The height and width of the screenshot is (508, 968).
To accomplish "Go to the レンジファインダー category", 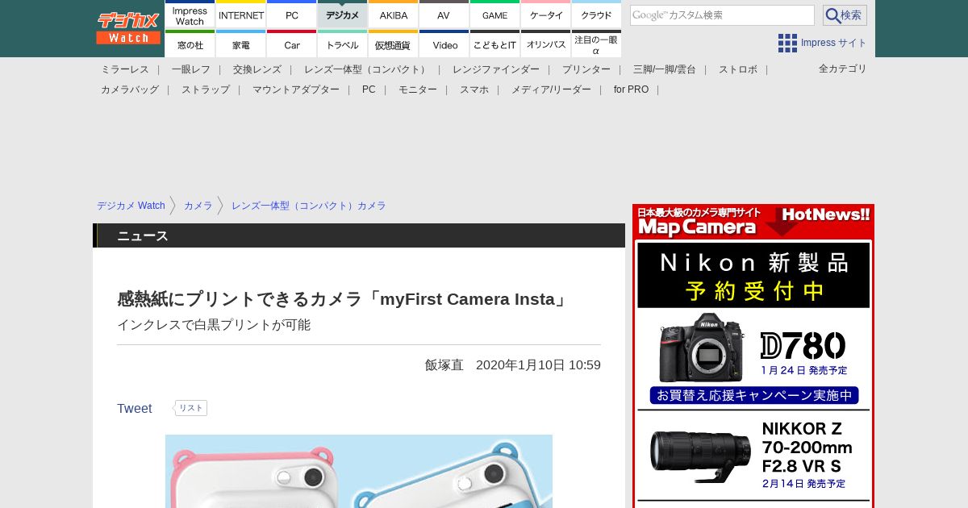I will [x=496, y=69].
